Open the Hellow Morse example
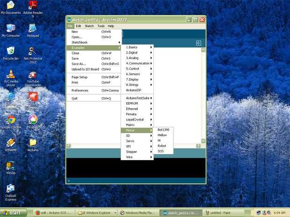This screenshot has width=290, height=217. point(163,135)
